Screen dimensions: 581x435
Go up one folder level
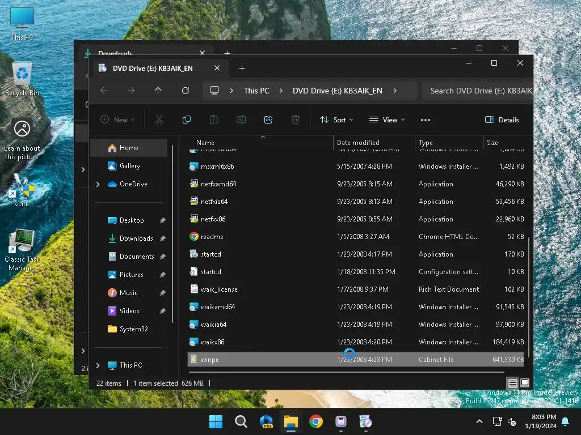pyautogui.click(x=158, y=91)
